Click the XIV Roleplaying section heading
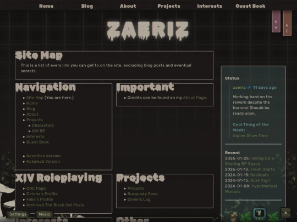This screenshot has height=222, width=297. click(x=59, y=178)
